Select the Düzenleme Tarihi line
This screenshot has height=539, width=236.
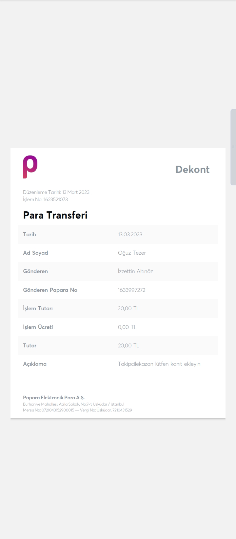point(56,192)
